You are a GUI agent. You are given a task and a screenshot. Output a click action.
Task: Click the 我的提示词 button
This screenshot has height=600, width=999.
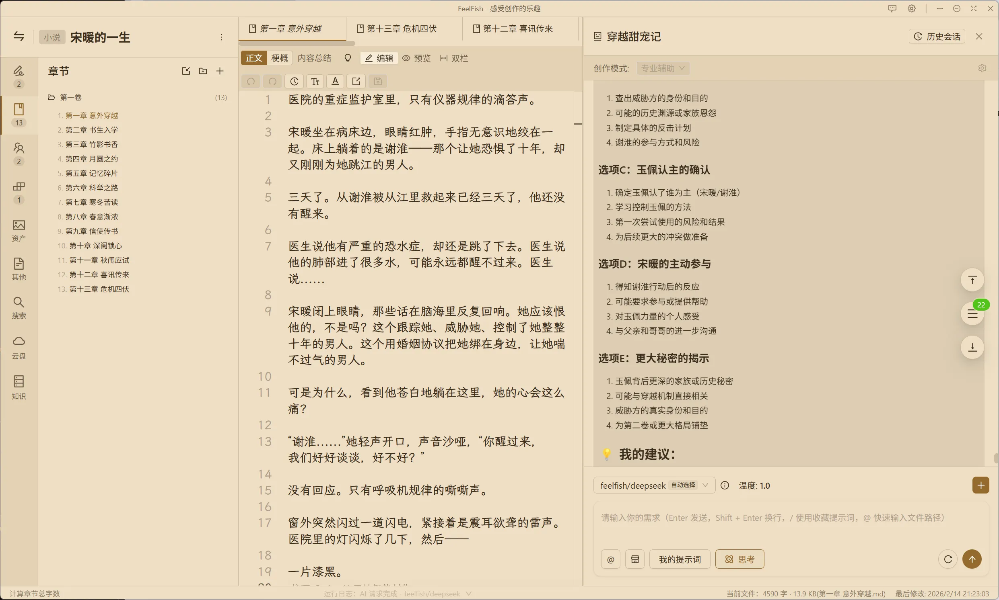click(680, 559)
